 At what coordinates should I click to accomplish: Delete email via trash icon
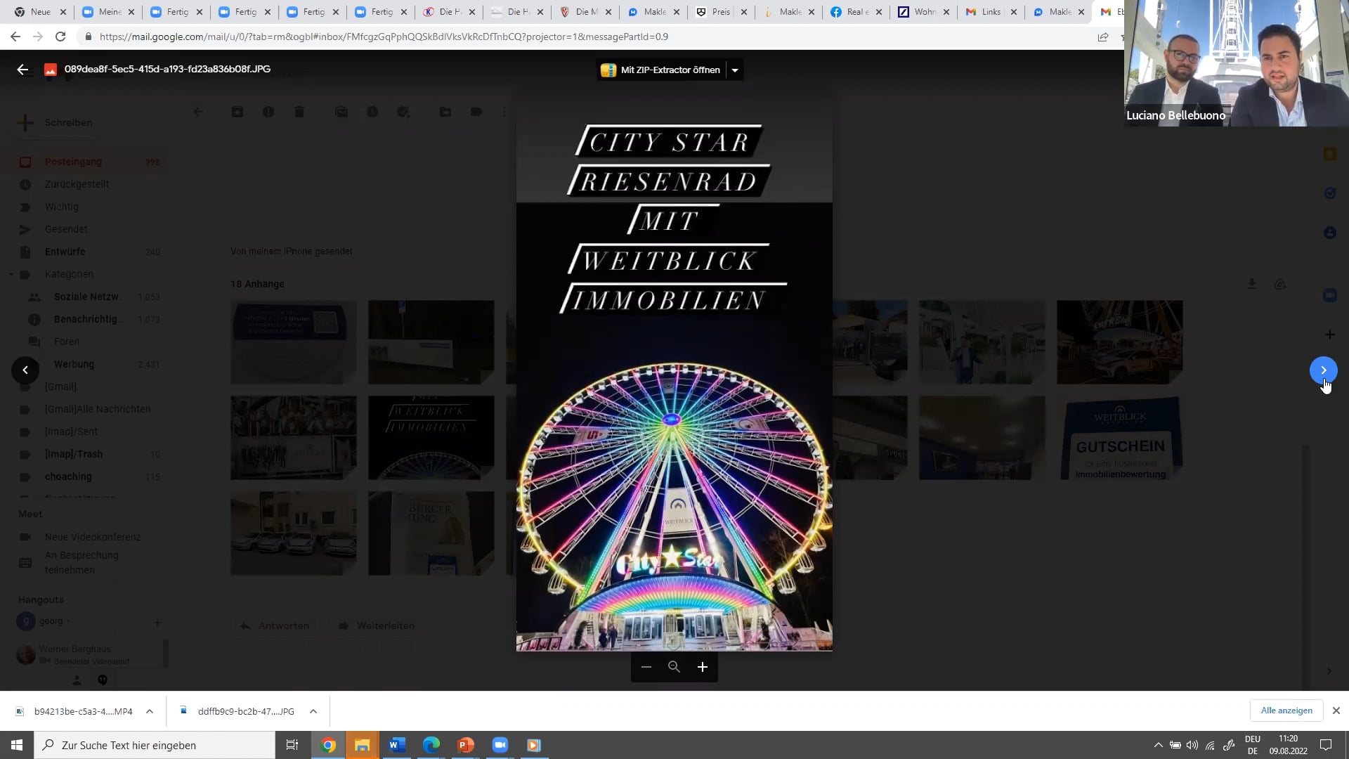pyautogui.click(x=299, y=112)
